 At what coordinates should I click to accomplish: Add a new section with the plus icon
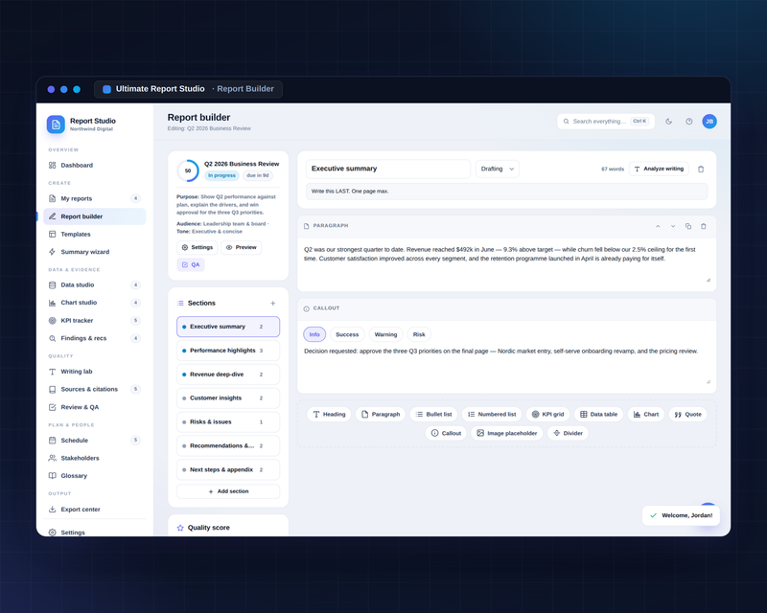(x=273, y=303)
